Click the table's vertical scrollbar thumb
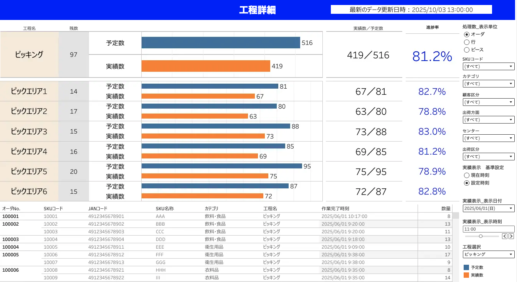Image resolution: width=517 pixels, height=282 pixels. [x=456, y=216]
